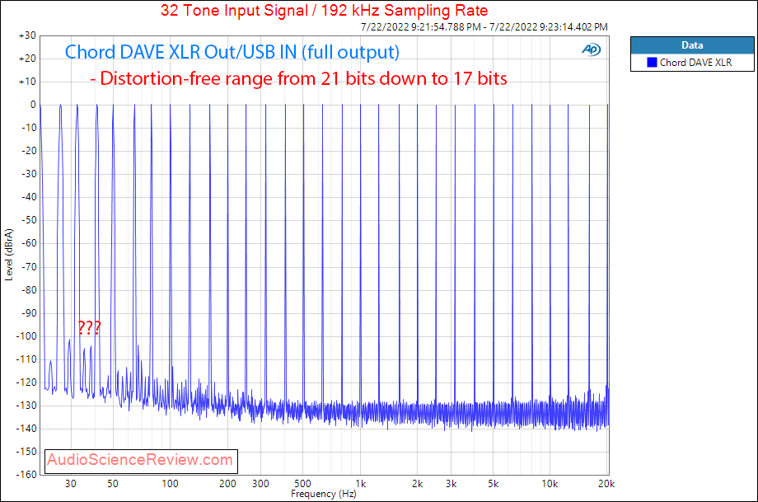
Task: Click the AP logo in the chart corner
Action: [x=591, y=49]
